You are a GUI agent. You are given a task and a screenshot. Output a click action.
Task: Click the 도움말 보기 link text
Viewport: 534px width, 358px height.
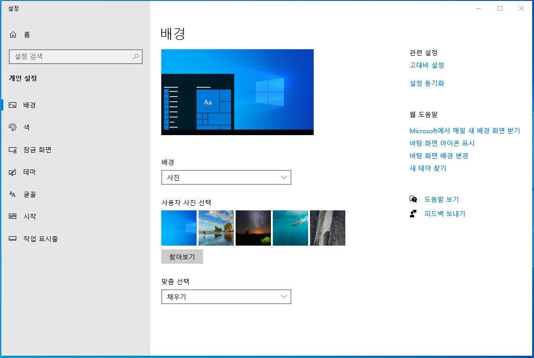(442, 199)
